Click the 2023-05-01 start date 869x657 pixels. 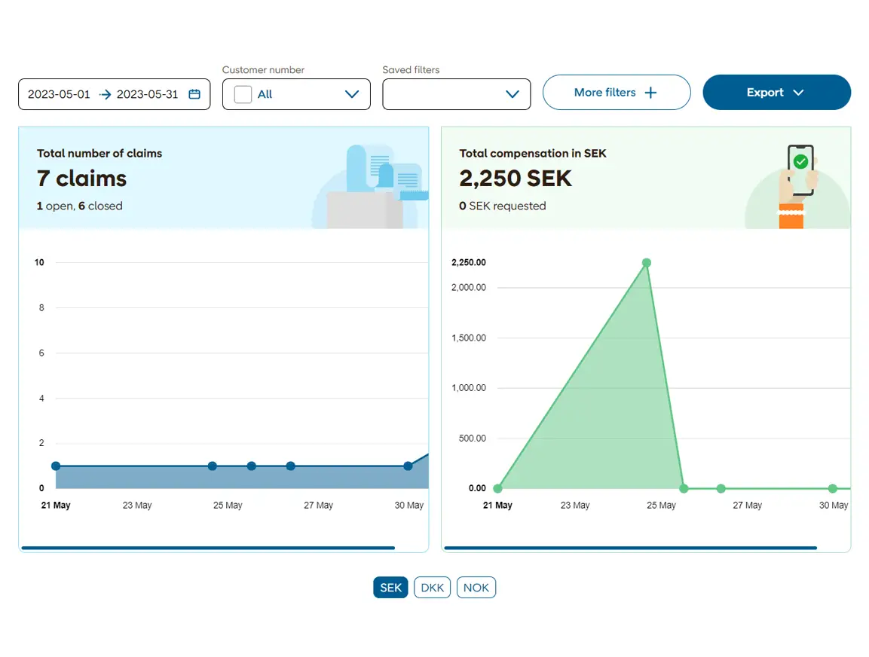(x=59, y=94)
